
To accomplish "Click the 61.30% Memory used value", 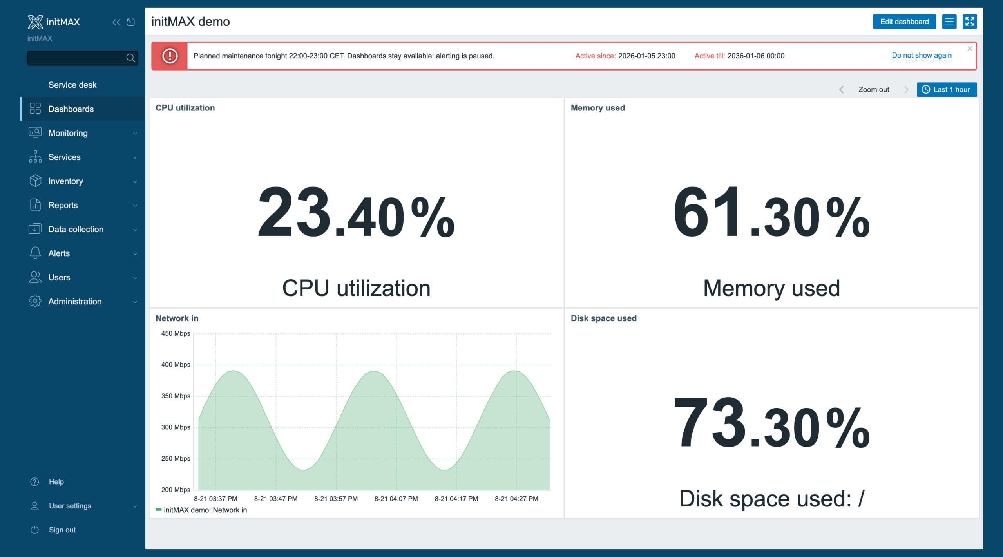I will point(771,212).
